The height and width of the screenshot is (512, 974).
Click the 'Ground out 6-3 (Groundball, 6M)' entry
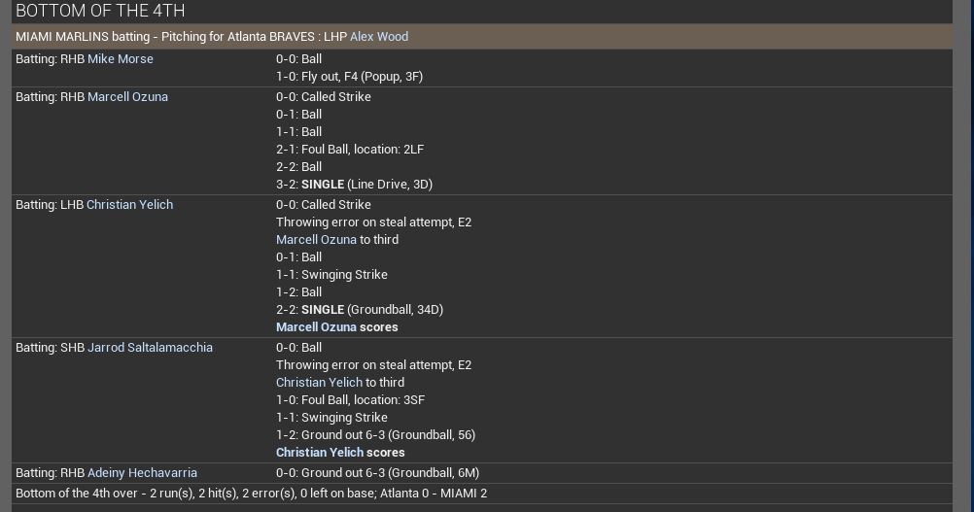coord(377,473)
